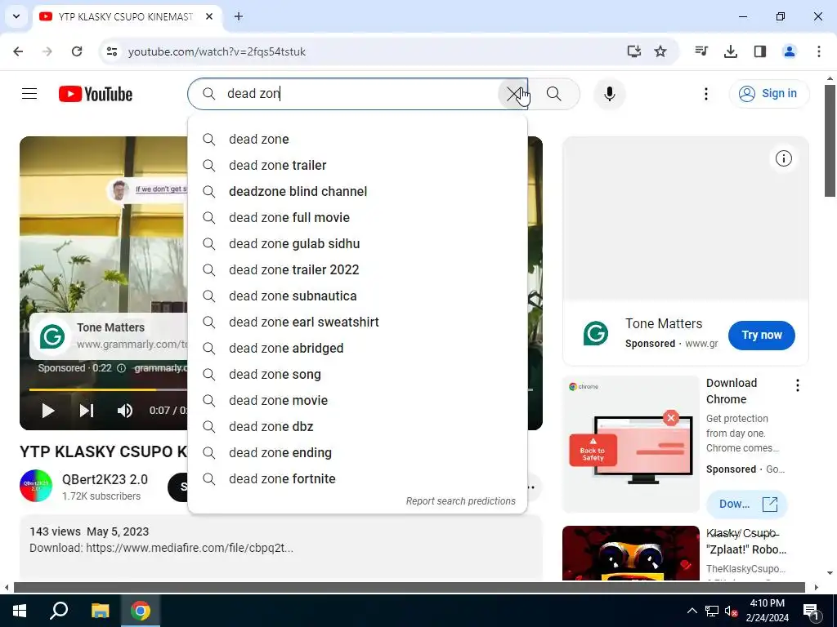This screenshot has height=627, width=837.
Task: Choose suggestion "dead zone trailer"
Action: pos(358,165)
